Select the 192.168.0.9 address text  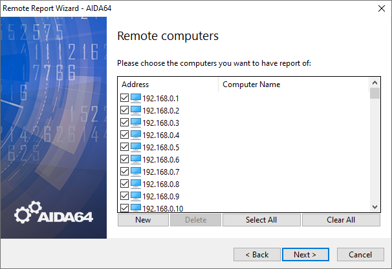tap(161, 196)
